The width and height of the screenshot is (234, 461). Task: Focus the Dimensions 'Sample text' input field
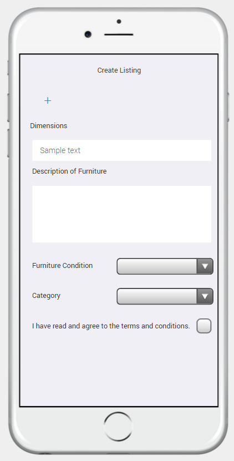click(121, 150)
